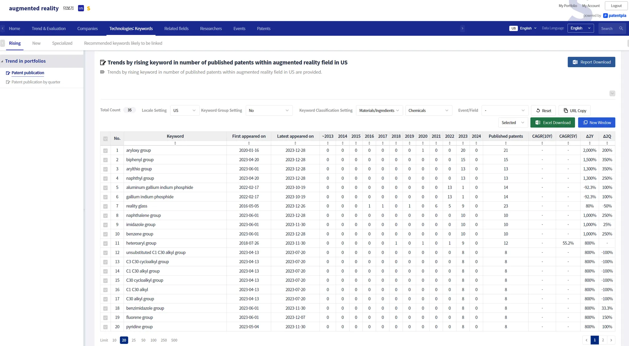
Task: Toggle the select-all header checkbox
Action: click(105, 139)
